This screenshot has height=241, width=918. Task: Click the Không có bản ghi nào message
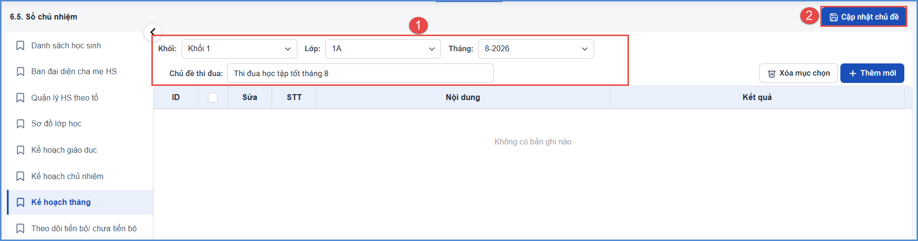pos(533,141)
